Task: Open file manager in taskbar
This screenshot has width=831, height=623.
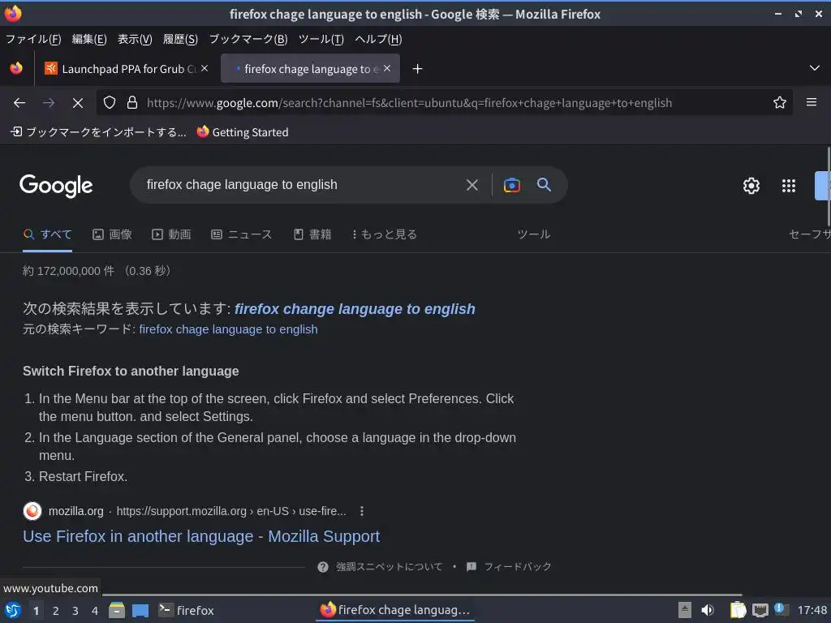Action: coord(117,610)
